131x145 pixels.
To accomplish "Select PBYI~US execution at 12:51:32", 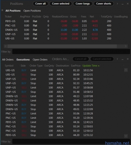I will click(64, 135).
